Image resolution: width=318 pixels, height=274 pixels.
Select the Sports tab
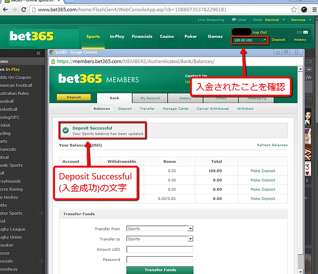pyautogui.click(x=93, y=36)
